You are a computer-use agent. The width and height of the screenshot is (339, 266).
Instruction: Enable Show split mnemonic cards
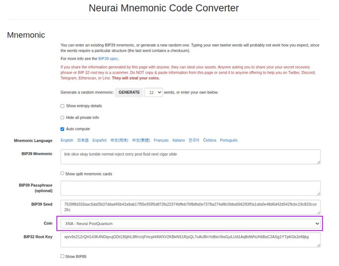click(x=62, y=174)
